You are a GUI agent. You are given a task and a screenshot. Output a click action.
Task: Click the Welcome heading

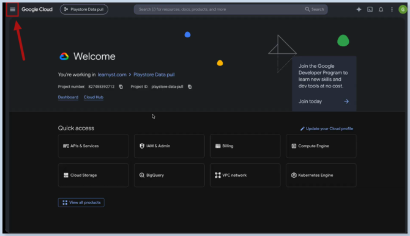94,56
